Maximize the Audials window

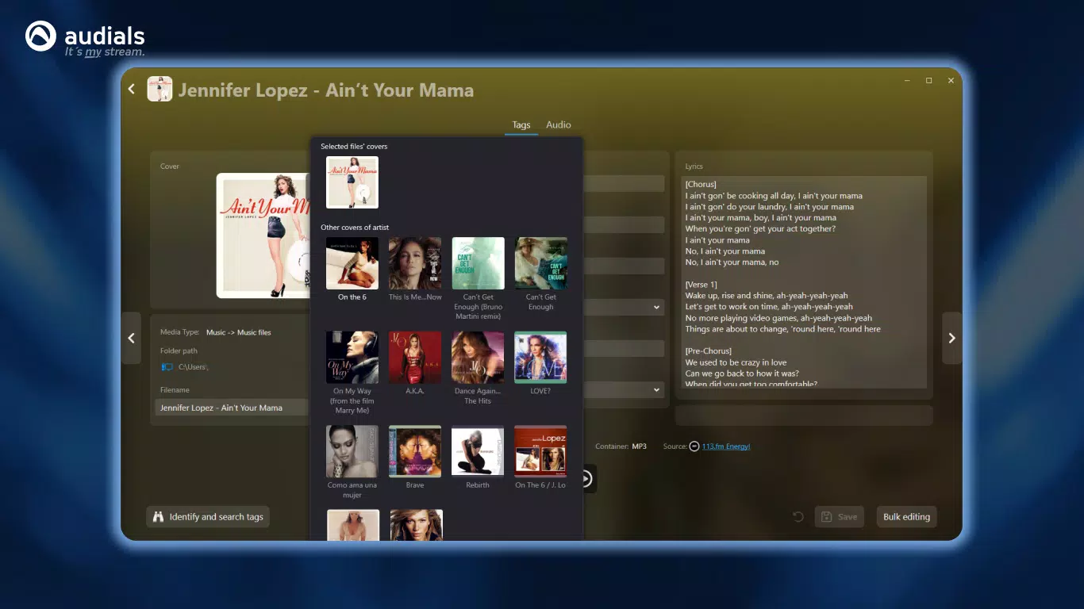click(x=928, y=81)
